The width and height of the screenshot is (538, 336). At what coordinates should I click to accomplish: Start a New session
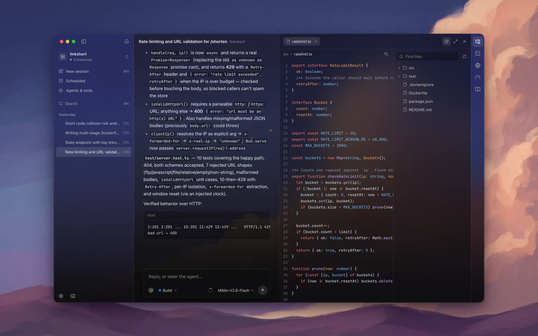pos(94,71)
